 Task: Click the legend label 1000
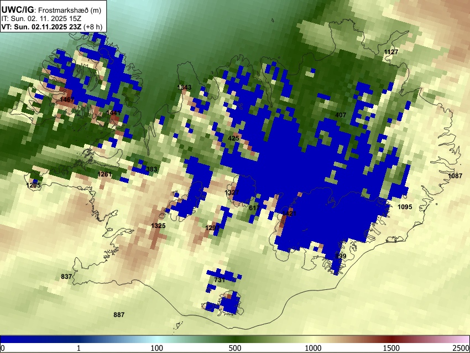click(x=313, y=348)
